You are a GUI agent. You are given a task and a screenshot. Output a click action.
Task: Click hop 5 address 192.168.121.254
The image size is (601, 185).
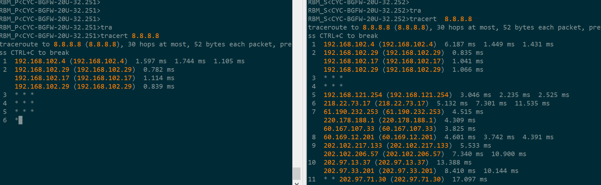click(353, 95)
